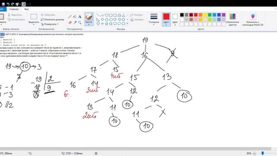Pick the Fill with color bucket tool

(x=75, y=17)
